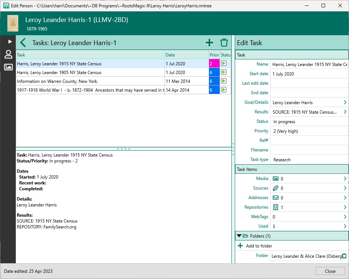
Task: Sort the task list by the Date column header
Action: click(186, 55)
